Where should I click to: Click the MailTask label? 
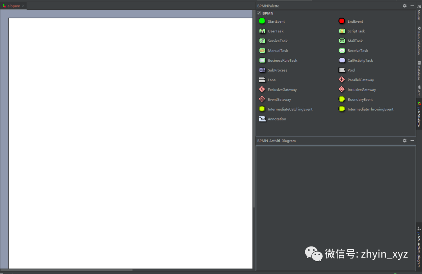pos(355,41)
